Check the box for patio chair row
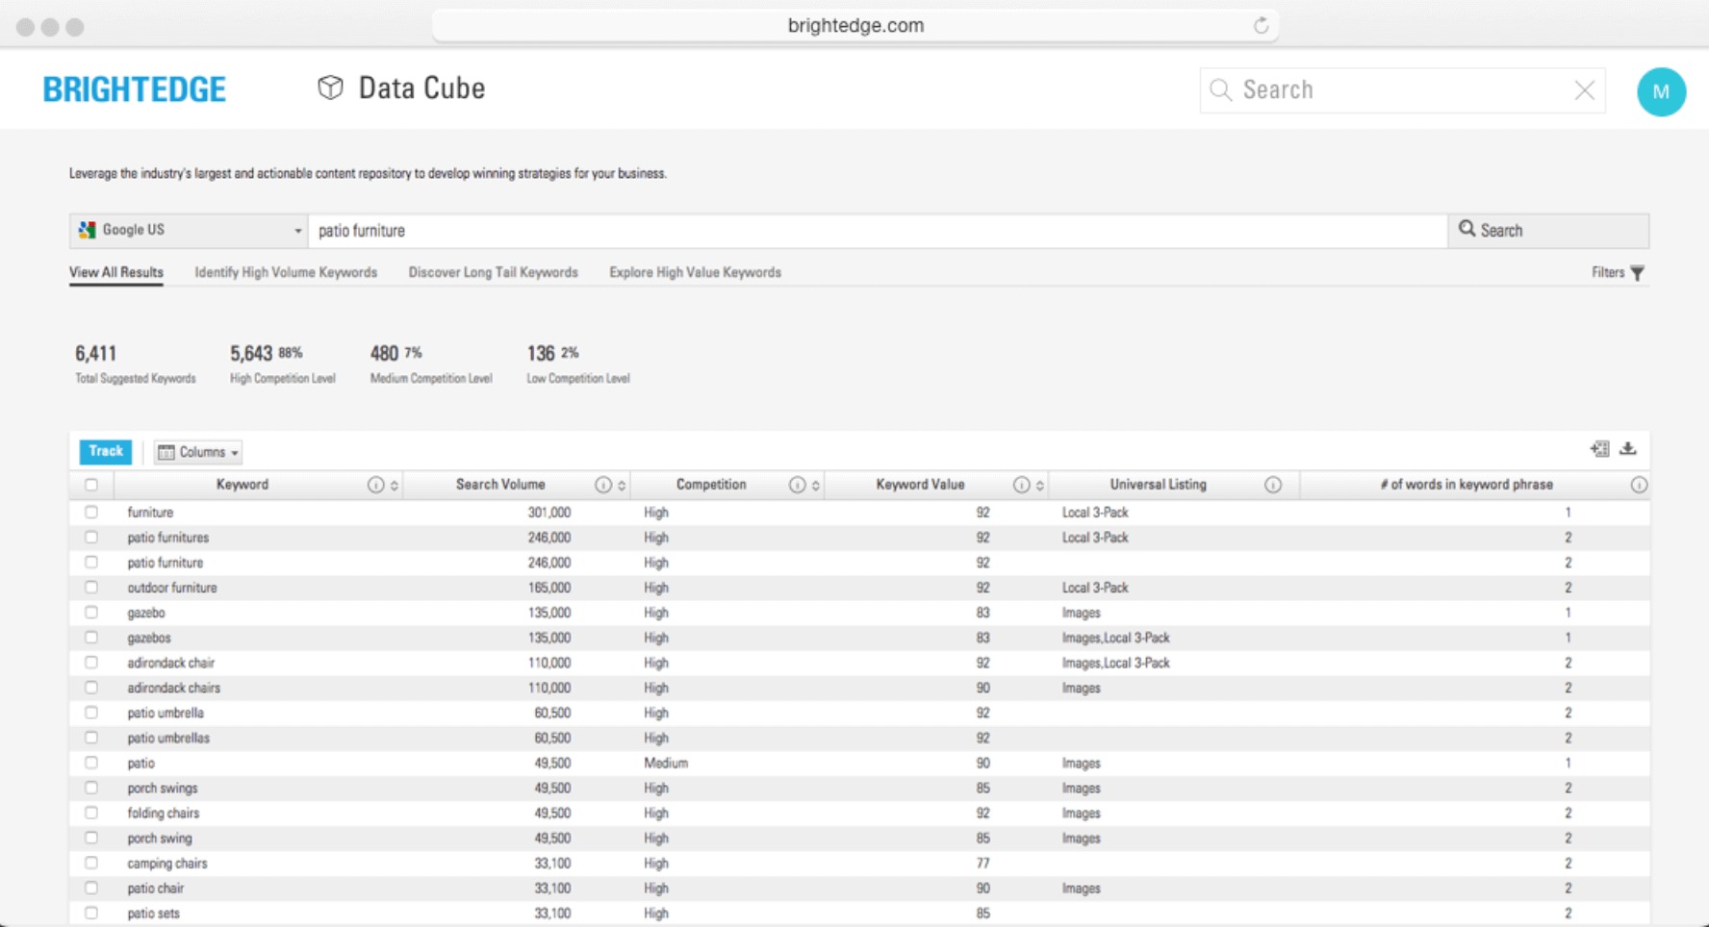 click(x=91, y=889)
